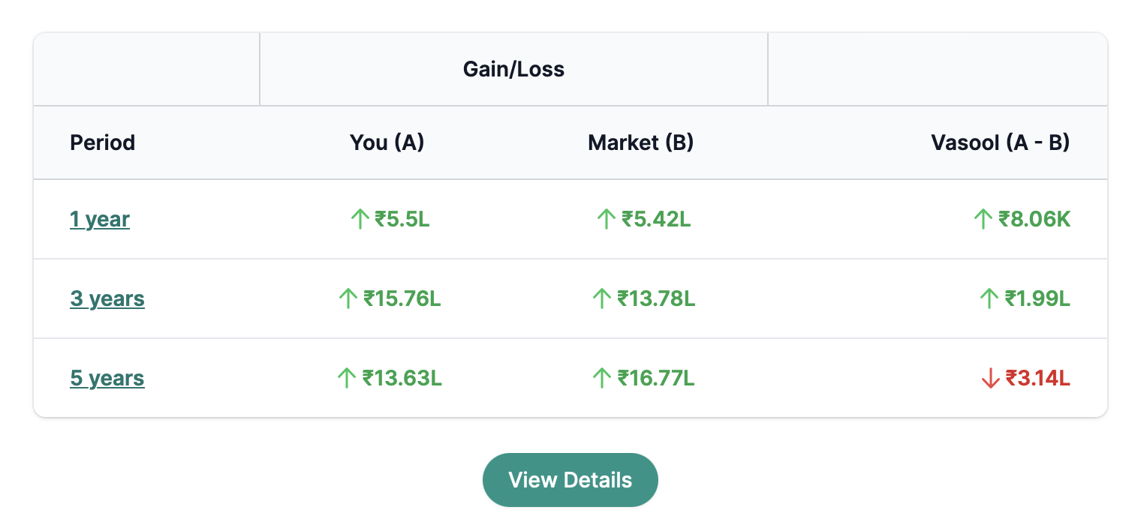Select the Gain/Loss column group header
The width and height of the screenshot is (1147, 528).
513,70
